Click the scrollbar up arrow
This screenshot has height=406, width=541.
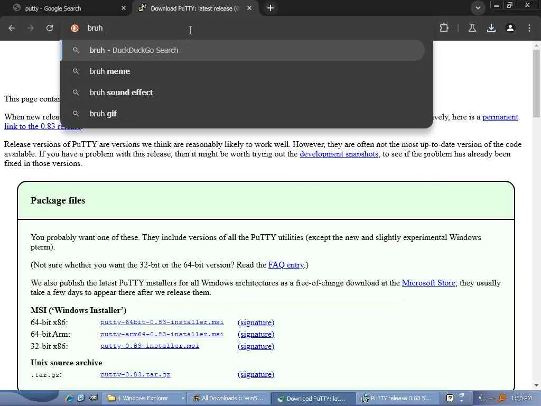(536, 45)
